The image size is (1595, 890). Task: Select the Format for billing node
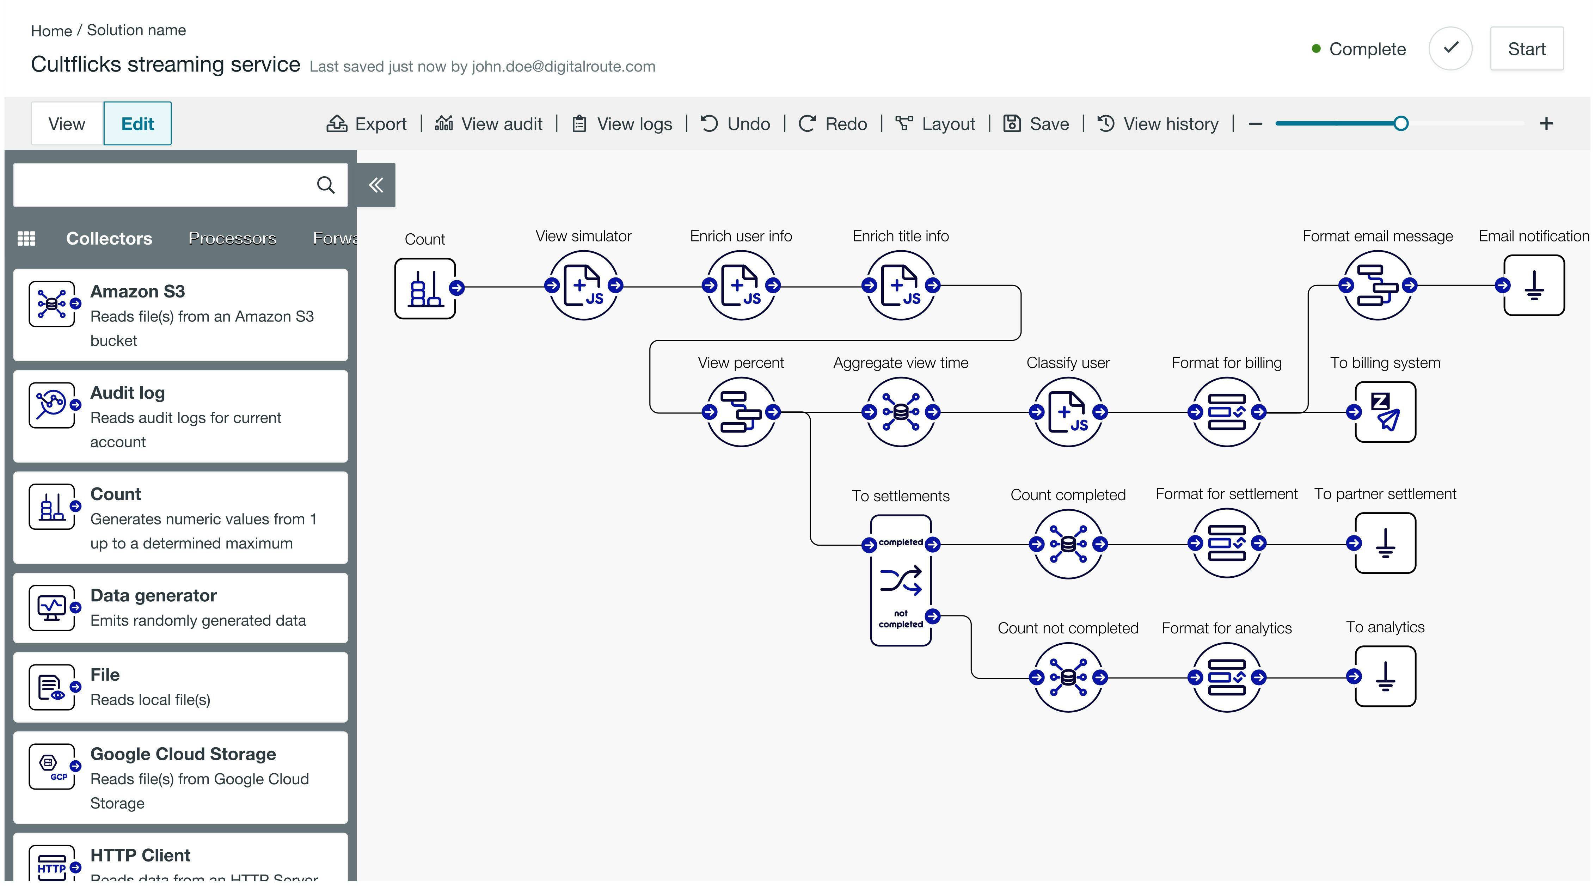point(1226,412)
